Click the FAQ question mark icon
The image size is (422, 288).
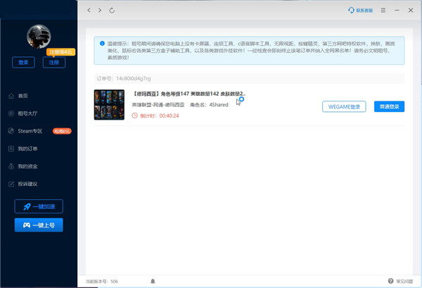390,281
